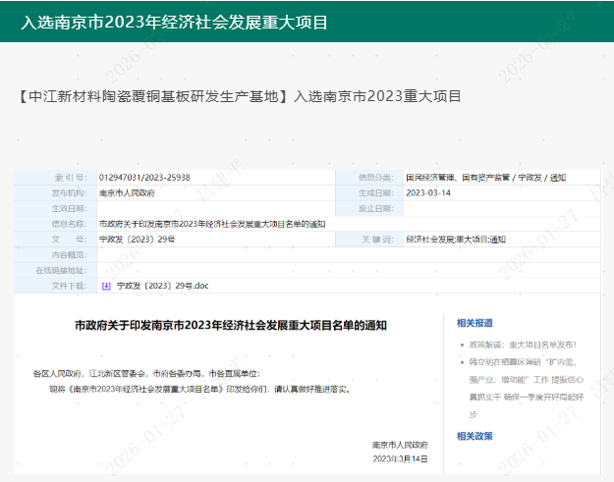Click the signed date 2023年3月14日
The width and height of the screenshot is (614, 482).
pos(400,458)
